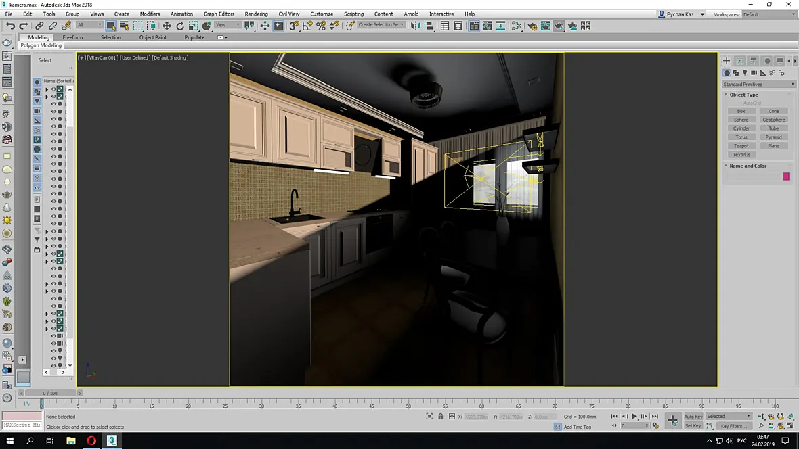Click the Key Filters button
799x449 pixels.
click(x=734, y=426)
